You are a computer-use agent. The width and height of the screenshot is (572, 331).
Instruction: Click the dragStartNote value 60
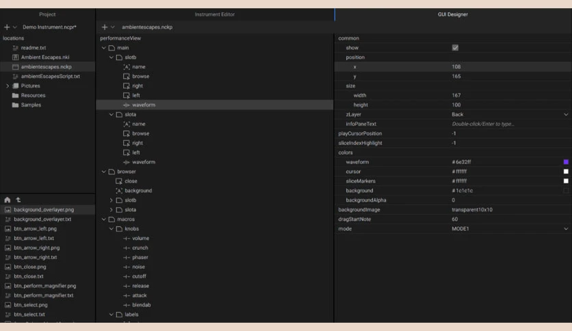[x=454, y=219]
